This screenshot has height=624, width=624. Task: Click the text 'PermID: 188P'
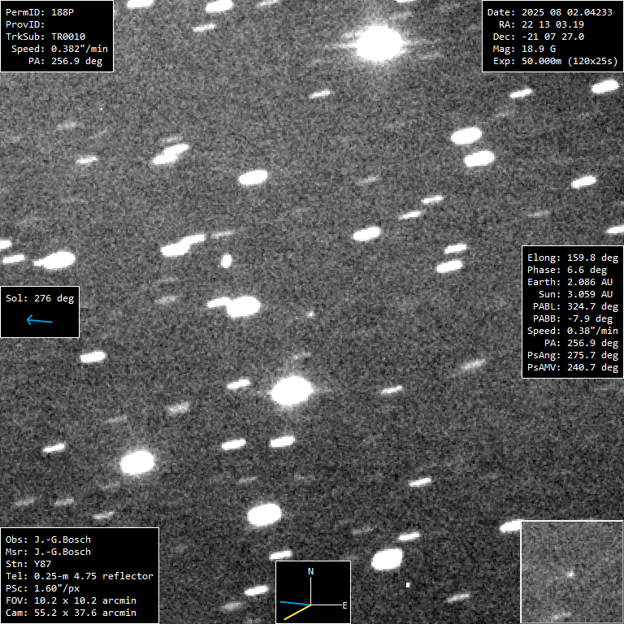40,12
